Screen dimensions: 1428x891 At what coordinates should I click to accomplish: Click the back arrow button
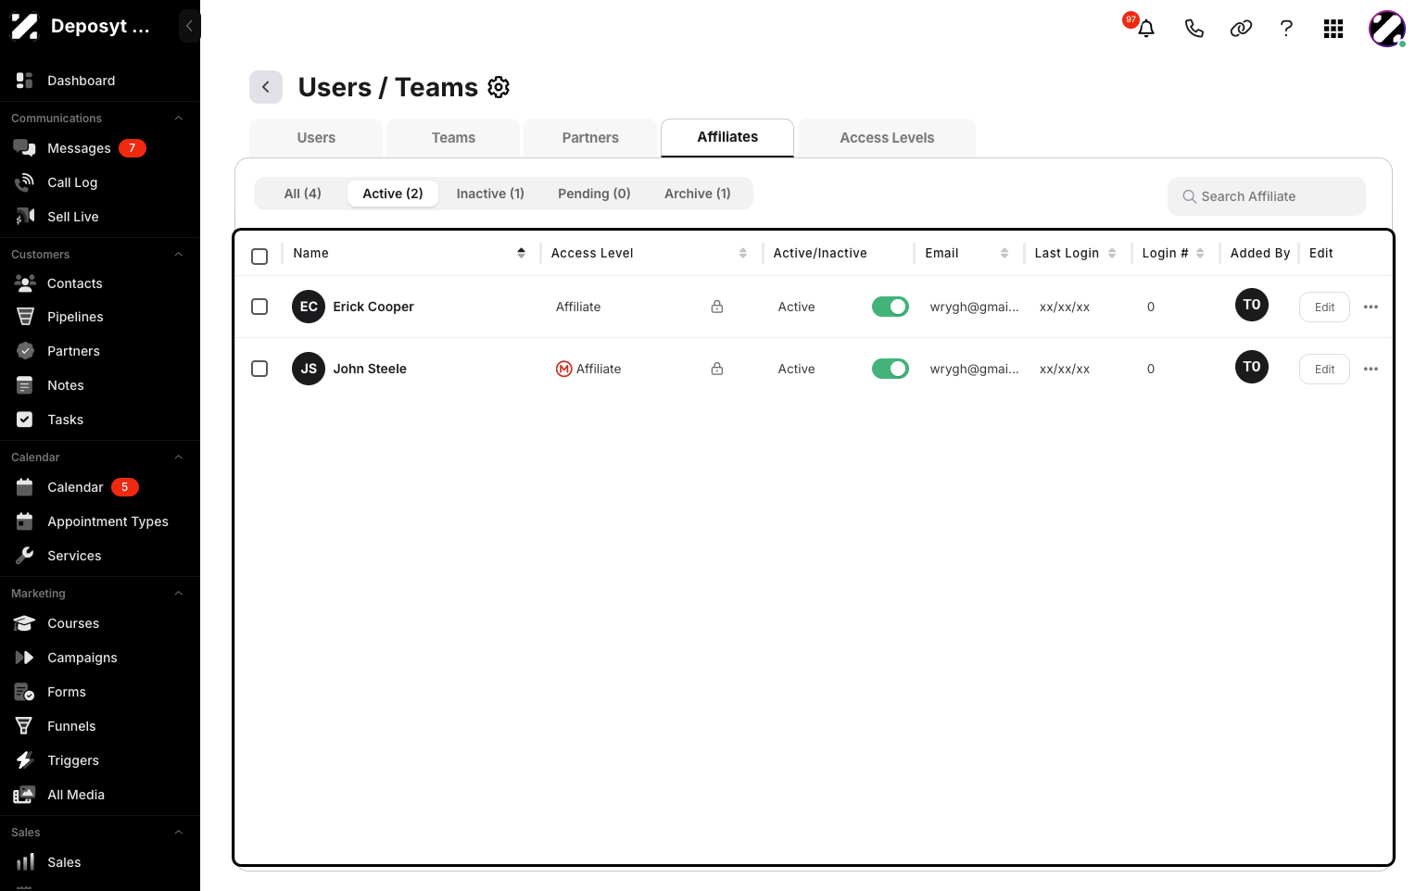coord(266,87)
